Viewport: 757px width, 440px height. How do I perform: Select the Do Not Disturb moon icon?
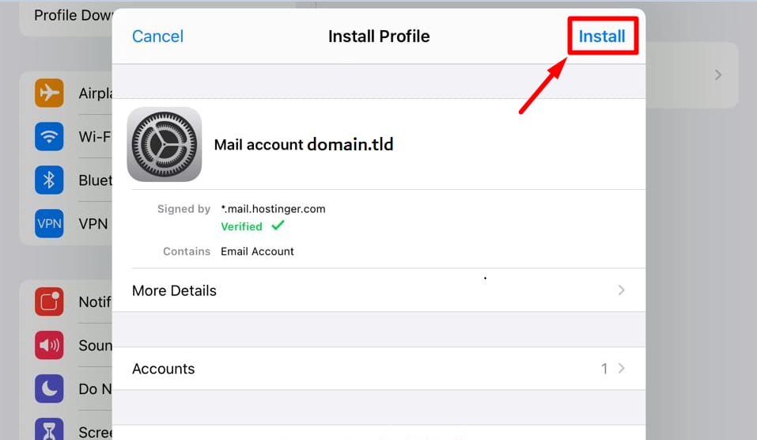click(49, 389)
